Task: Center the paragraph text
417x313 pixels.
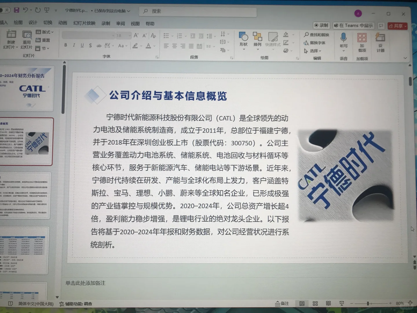Action: pyautogui.click(x=174, y=46)
